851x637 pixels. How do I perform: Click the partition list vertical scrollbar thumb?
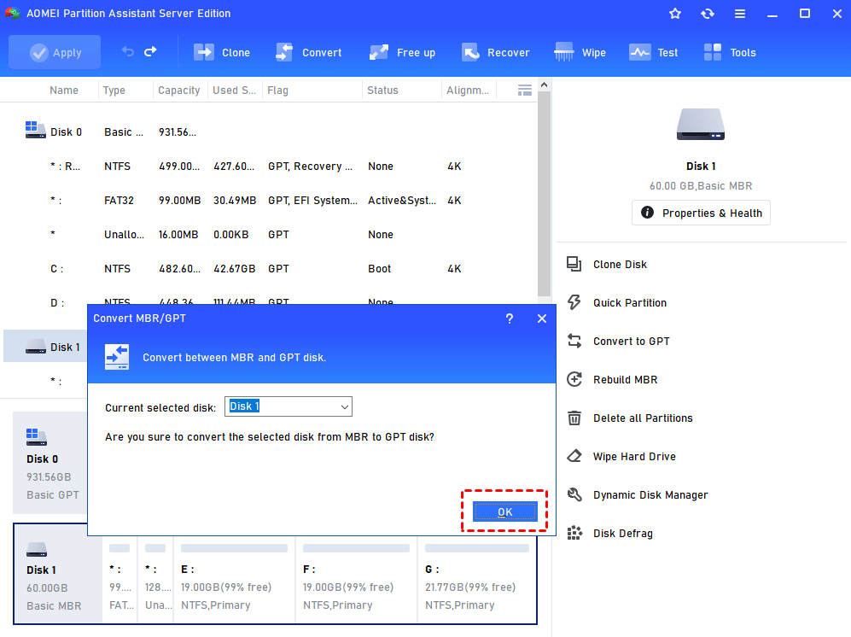tap(544, 195)
